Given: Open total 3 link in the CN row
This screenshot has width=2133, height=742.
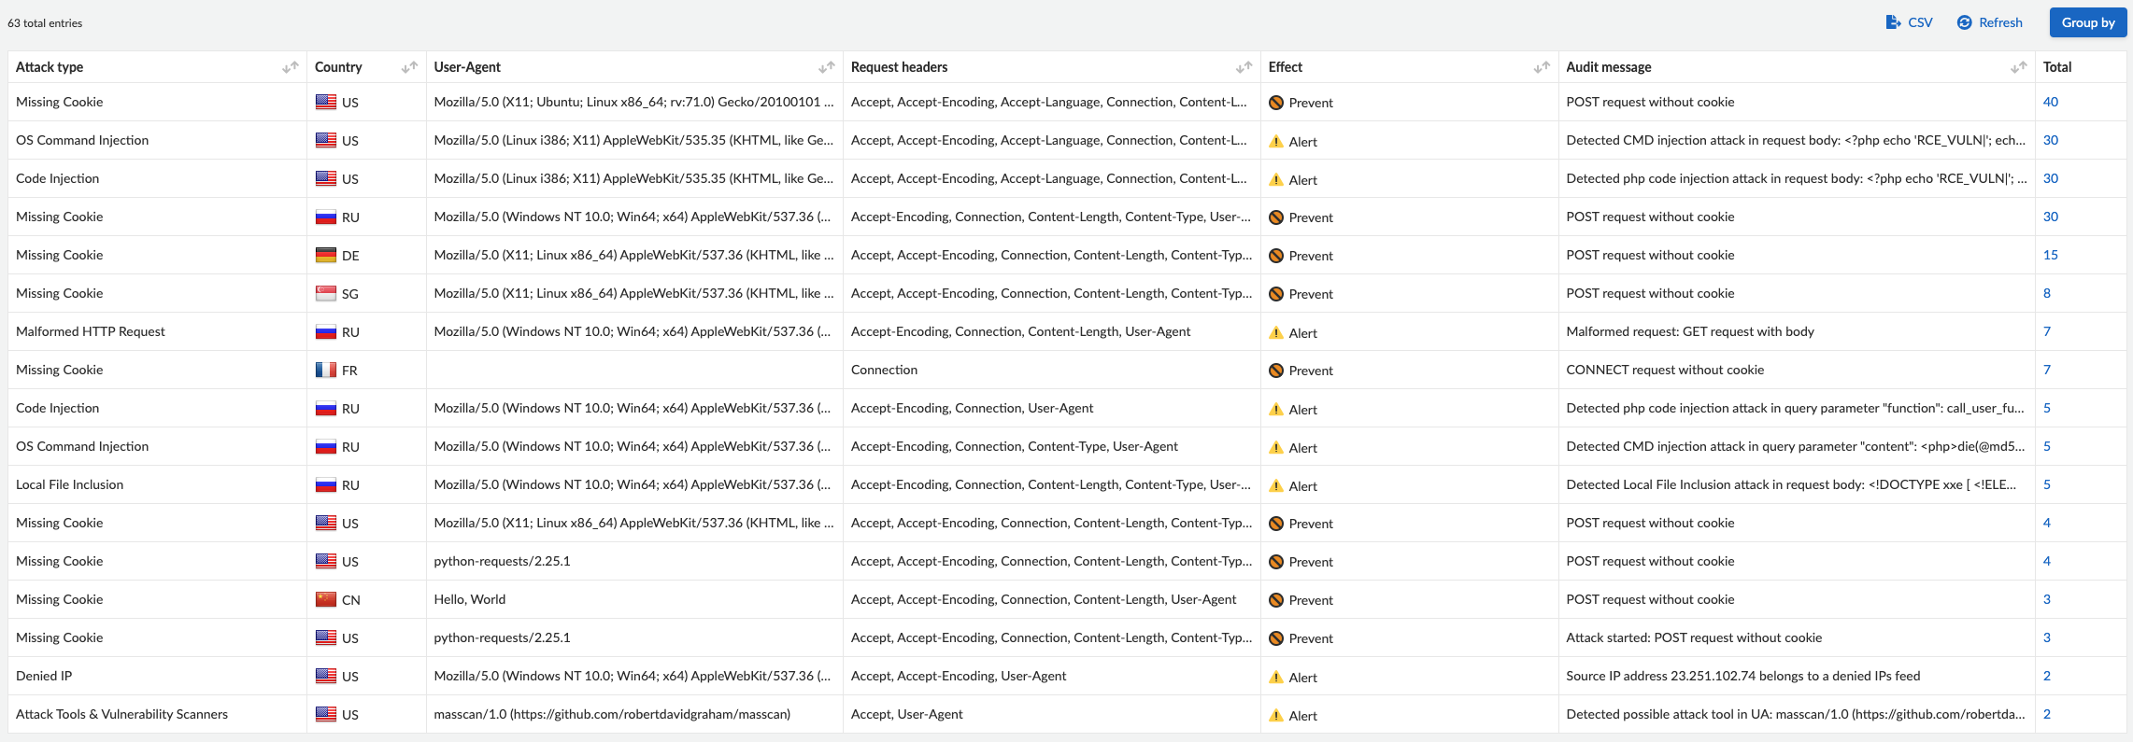Looking at the screenshot, I should [2047, 599].
